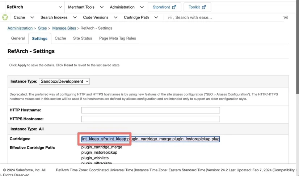Click the icon right of search bar
Viewport: 299px width, 176px height.
point(286,17)
